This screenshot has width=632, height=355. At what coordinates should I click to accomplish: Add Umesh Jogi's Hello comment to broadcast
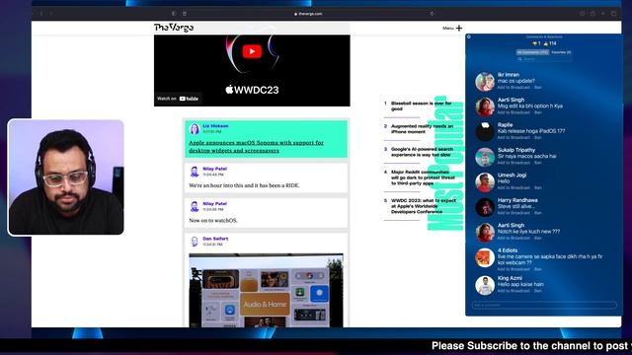pyautogui.click(x=513, y=187)
